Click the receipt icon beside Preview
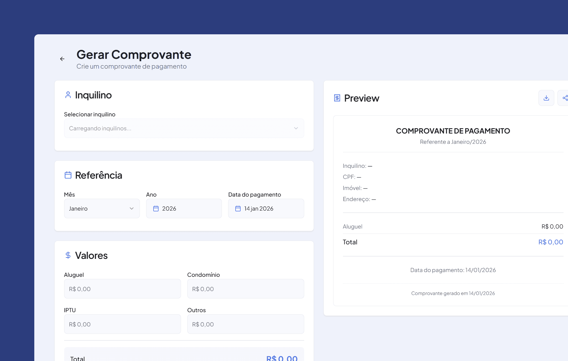 [x=337, y=98]
